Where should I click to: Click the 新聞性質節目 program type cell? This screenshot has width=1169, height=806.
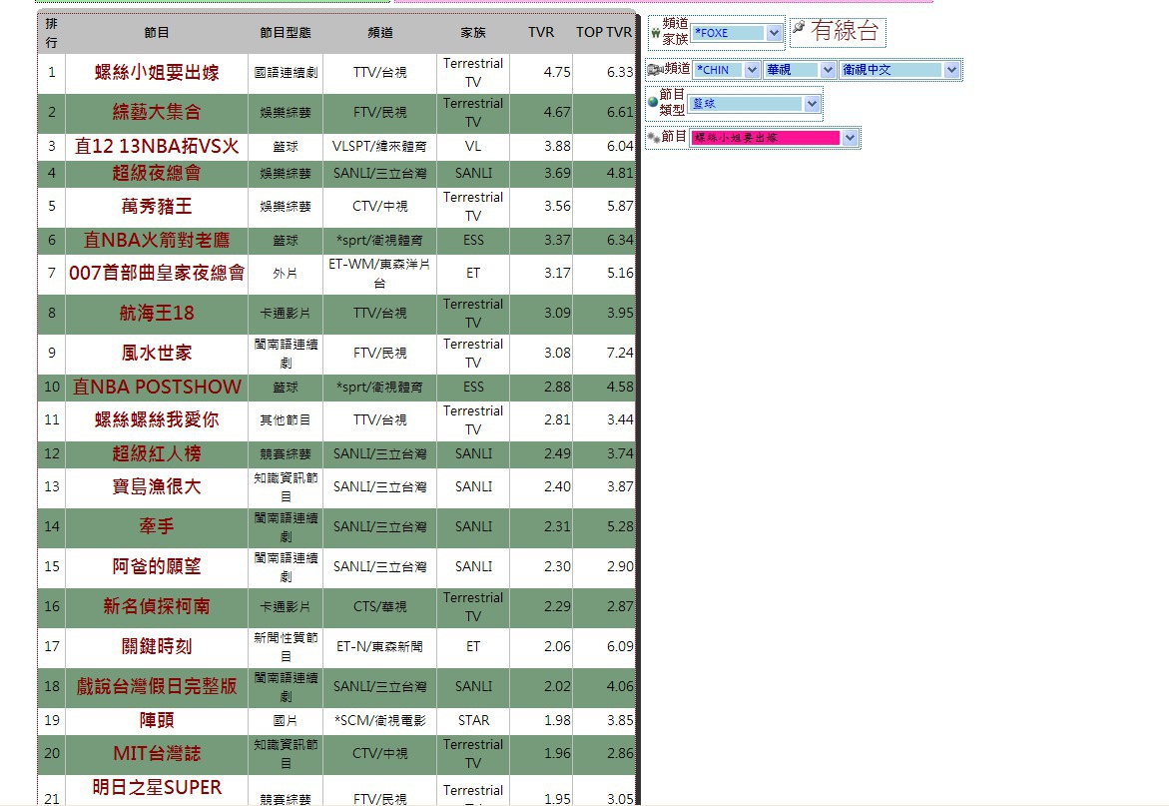click(x=286, y=646)
